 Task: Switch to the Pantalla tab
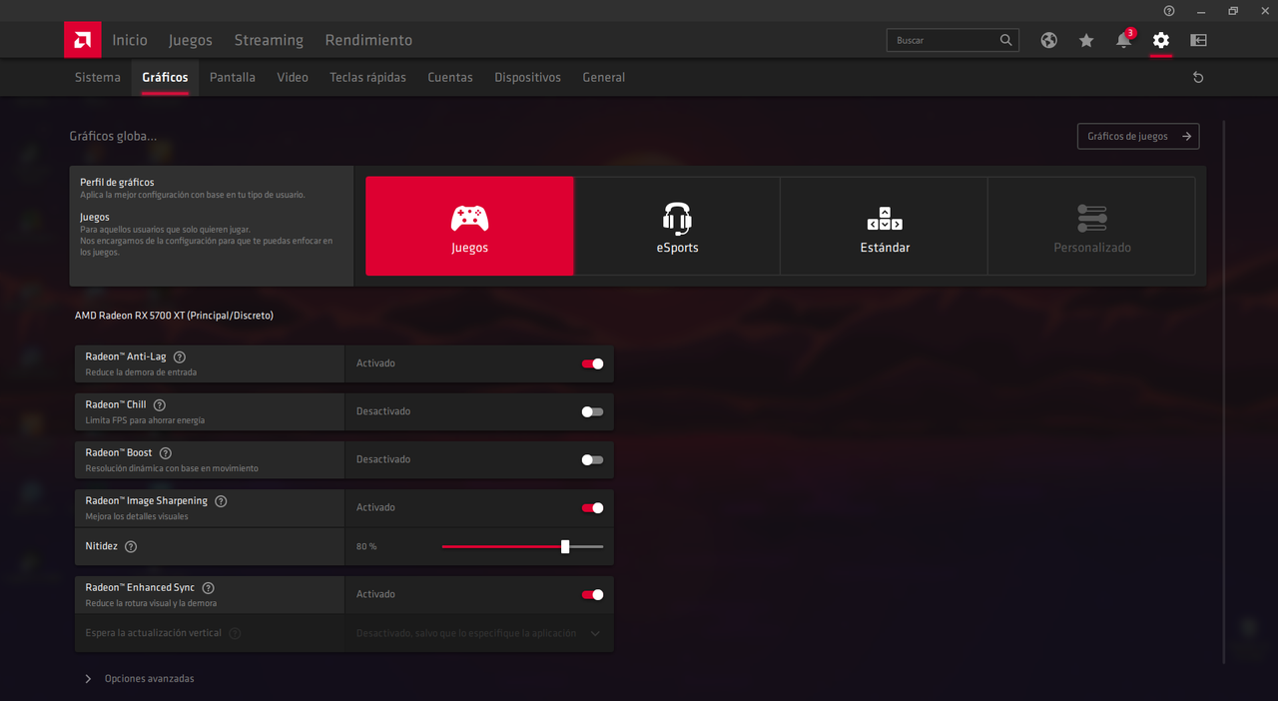[x=233, y=77]
